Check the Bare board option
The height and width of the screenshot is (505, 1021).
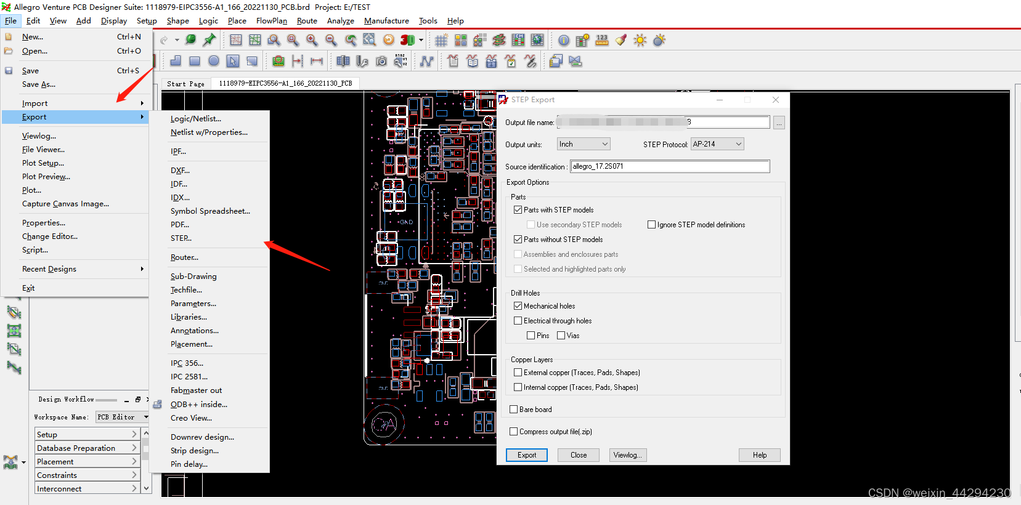513,410
